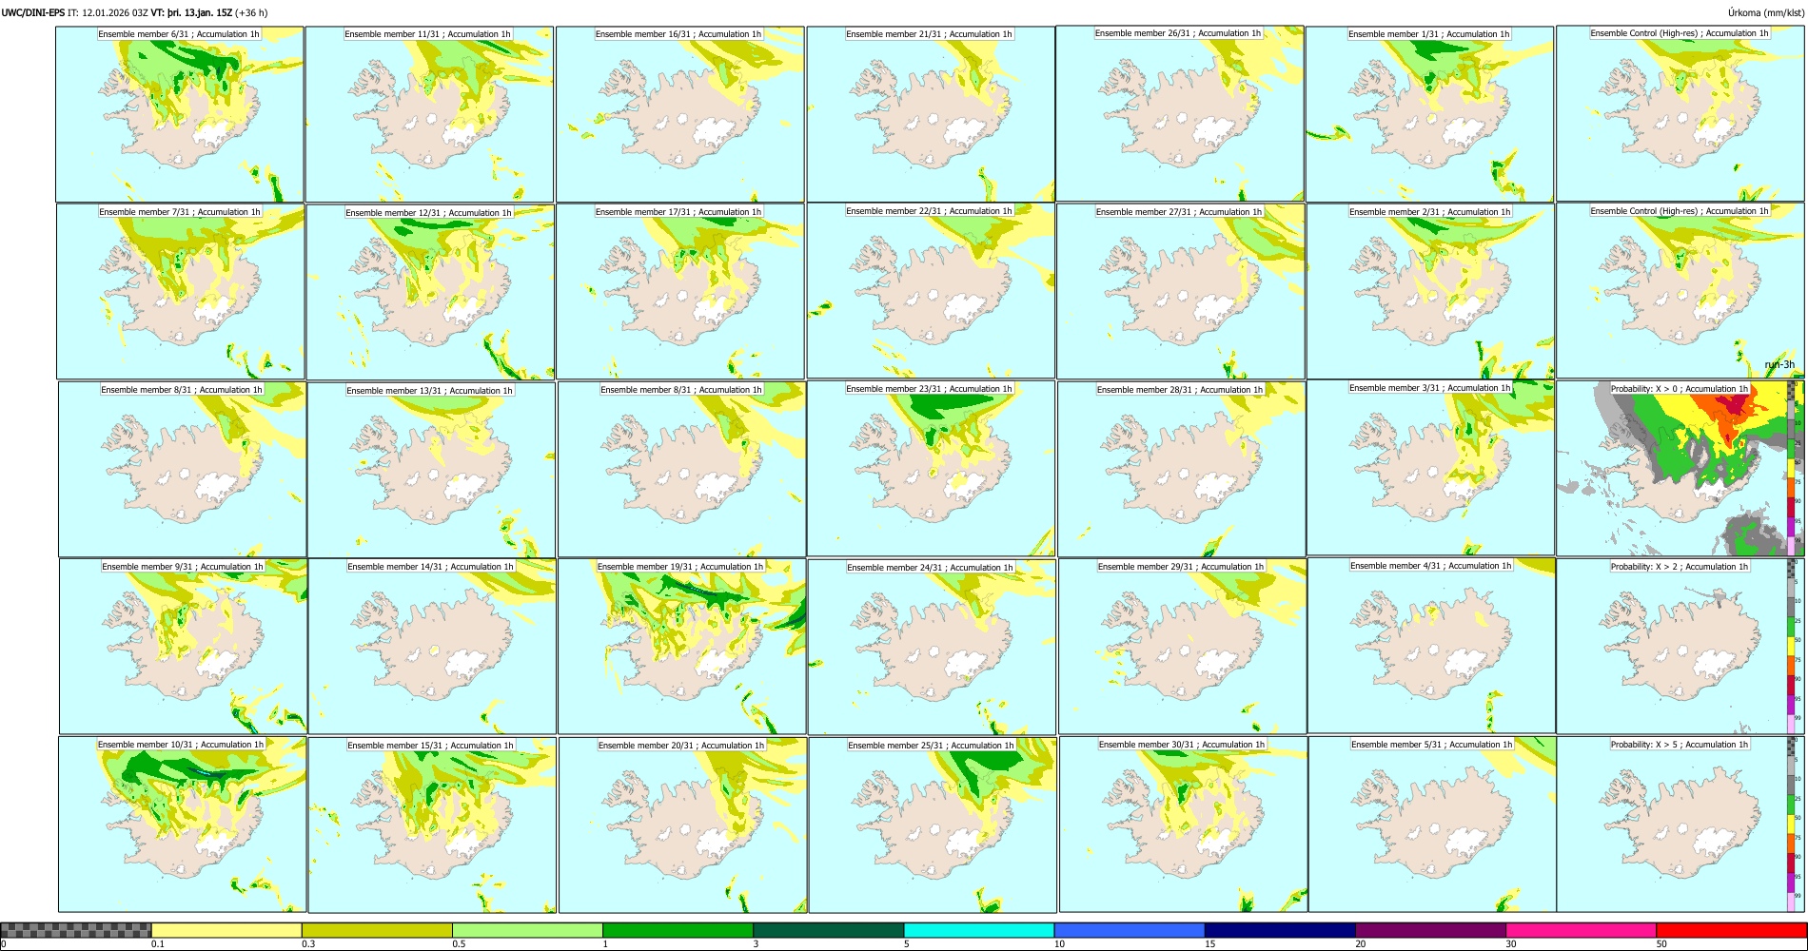Image resolution: width=1808 pixels, height=951 pixels.
Task: Click the '0.3' tick label on the legend bar
Action: pos(308,944)
